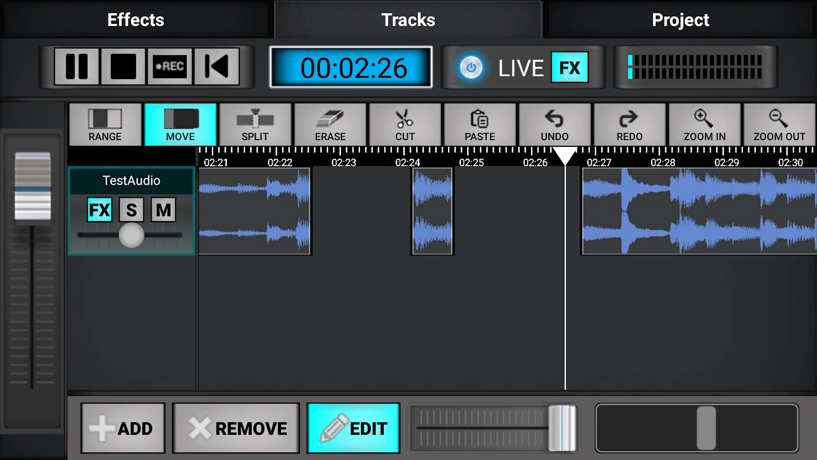This screenshot has height=460, width=817.
Task: Undo the last action
Action: point(555,124)
